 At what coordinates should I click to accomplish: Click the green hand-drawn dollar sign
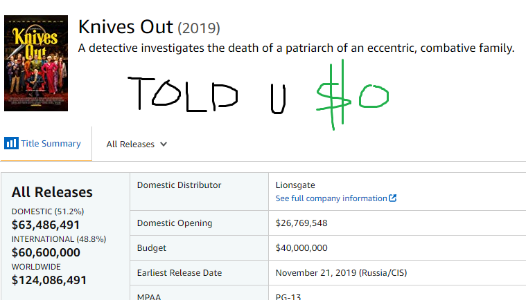coord(334,95)
